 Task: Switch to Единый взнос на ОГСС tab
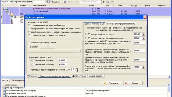pos(94,24)
